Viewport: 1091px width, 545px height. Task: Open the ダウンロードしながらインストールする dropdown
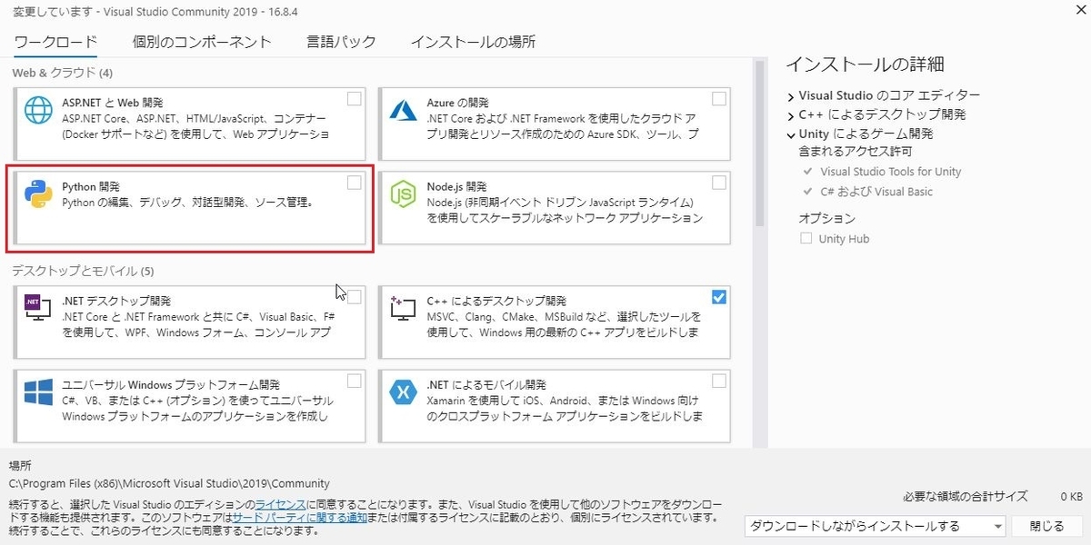pos(997,525)
